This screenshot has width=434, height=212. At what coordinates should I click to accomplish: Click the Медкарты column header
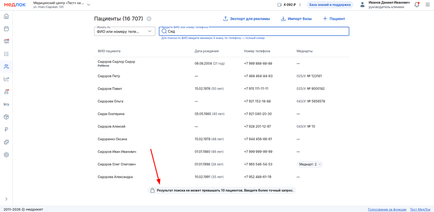point(304,51)
